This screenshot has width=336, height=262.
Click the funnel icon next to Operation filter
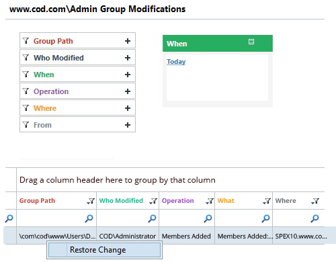26,91
